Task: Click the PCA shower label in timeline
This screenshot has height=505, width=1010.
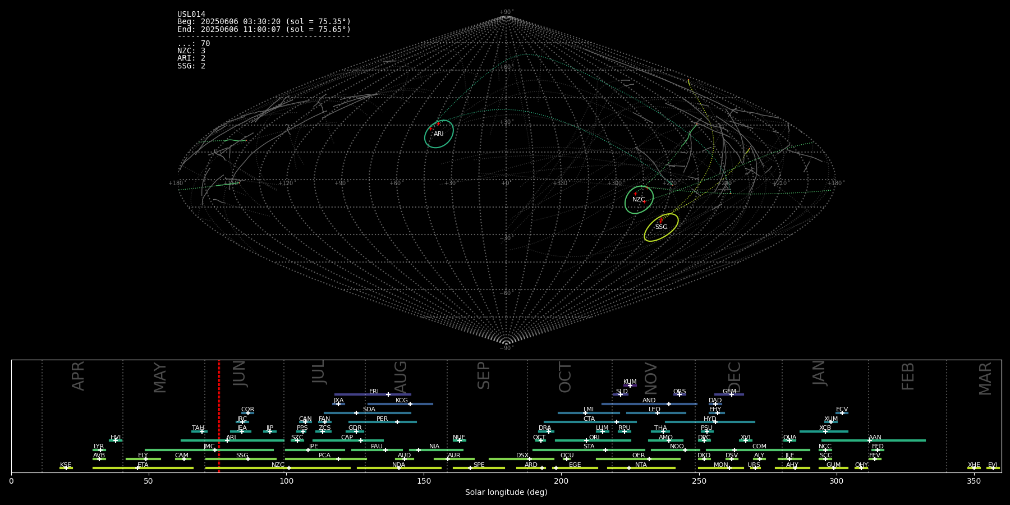Action: (x=324, y=456)
